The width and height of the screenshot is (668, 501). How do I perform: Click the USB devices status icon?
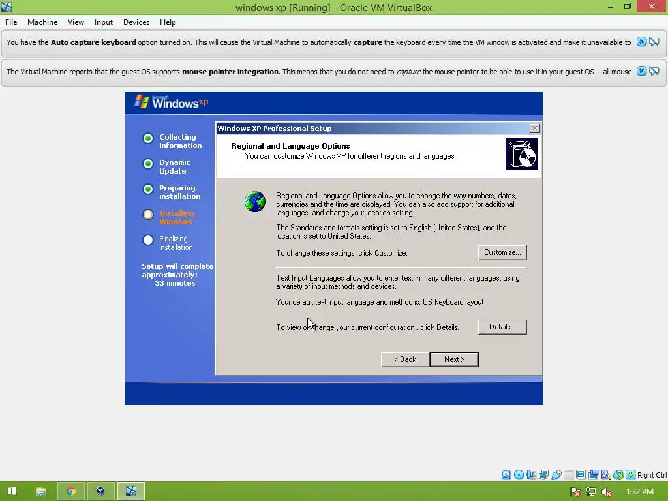point(556,475)
